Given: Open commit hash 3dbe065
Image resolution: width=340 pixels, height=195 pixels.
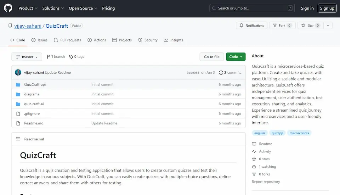Looking at the screenshot, I should [x=193, y=73].
